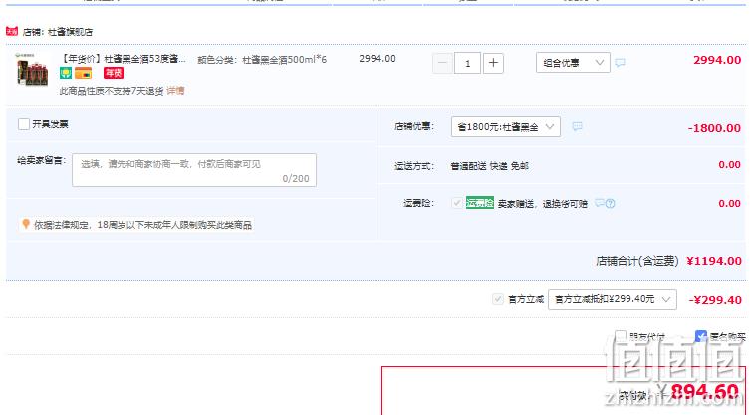This screenshot has height=415, width=753.
Task: Click the red 年货 tag badge
Action: click(114, 73)
